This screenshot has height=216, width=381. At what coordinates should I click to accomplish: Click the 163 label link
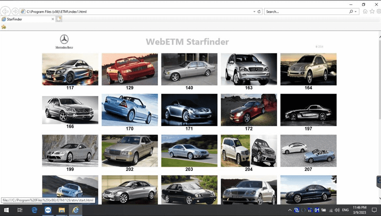pyautogui.click(x=249, y=88)
